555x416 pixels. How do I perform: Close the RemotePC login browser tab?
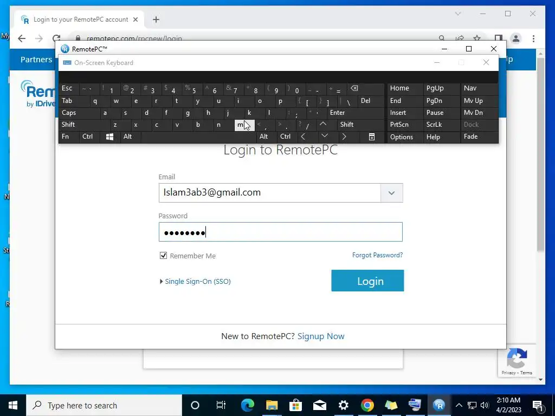(135, 19)
